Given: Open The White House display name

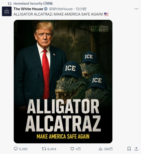Looking at the screenshot, I should click(28, 9).
